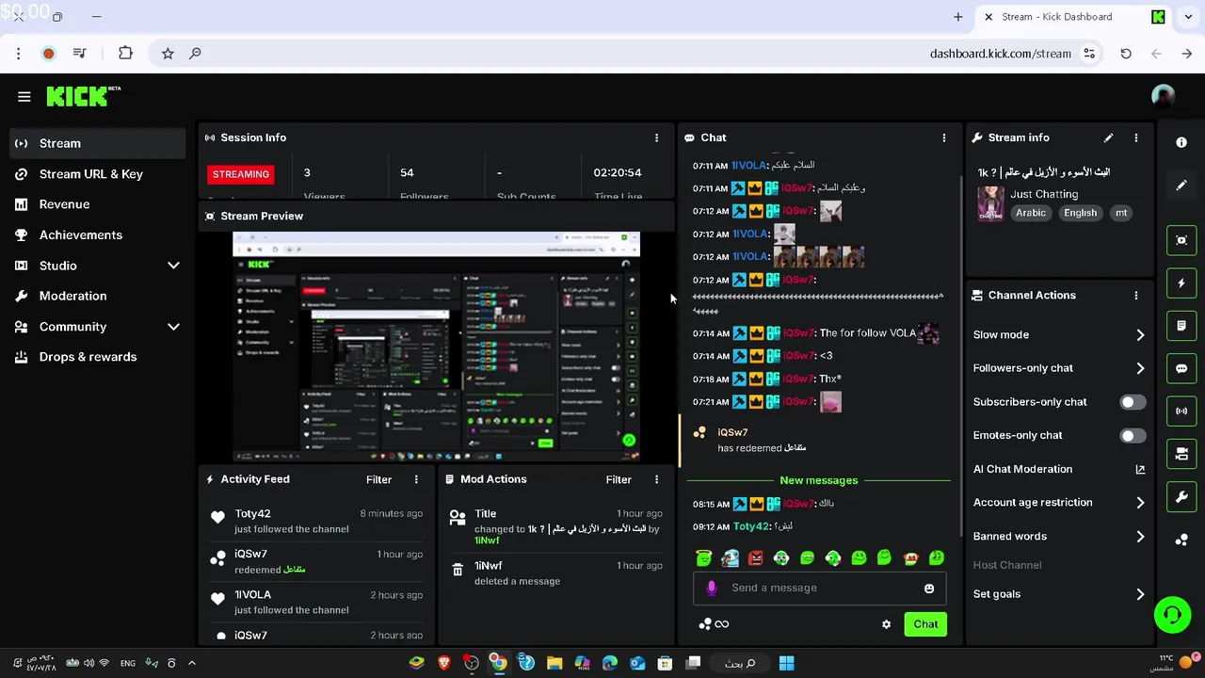Click the Arabic language tag

click(x=1031, y=213)
